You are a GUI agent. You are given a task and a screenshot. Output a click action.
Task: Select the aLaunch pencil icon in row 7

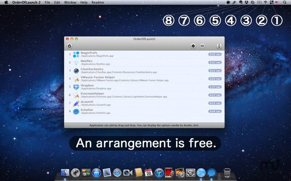(76, 103)
